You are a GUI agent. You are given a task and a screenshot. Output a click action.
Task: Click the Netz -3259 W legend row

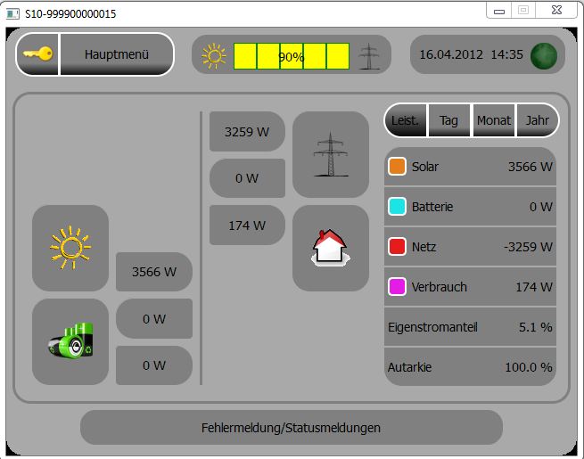pyautogui.click(x=470, y=247)
